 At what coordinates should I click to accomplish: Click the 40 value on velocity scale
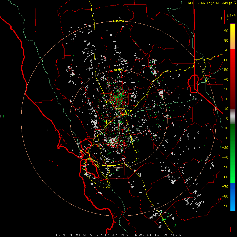coord(226,80)
